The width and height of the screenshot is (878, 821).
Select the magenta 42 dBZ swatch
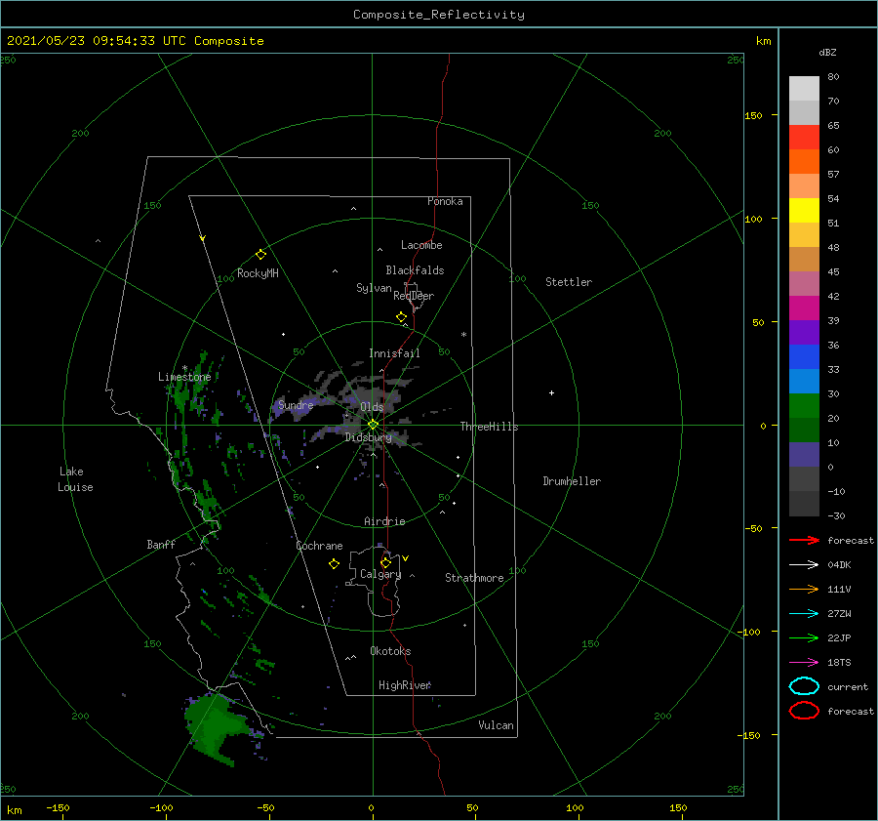tap(804, 308)
